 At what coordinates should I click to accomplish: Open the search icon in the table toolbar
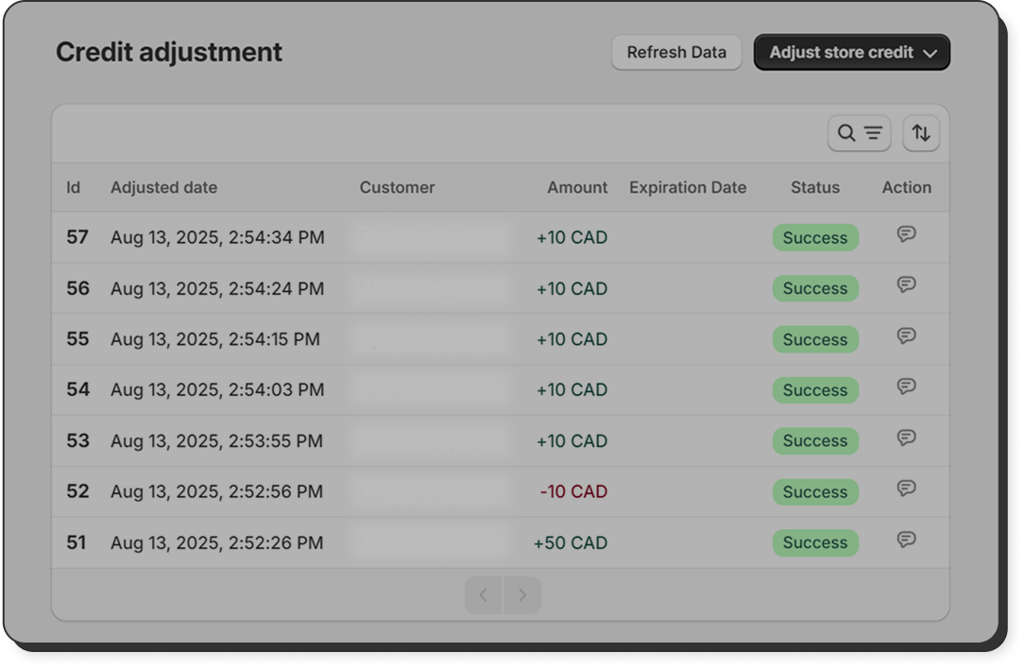pos(846,133)
